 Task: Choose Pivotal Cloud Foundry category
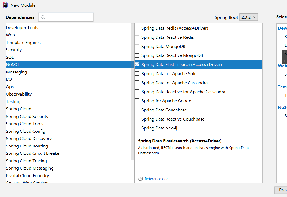pos(68,176)
